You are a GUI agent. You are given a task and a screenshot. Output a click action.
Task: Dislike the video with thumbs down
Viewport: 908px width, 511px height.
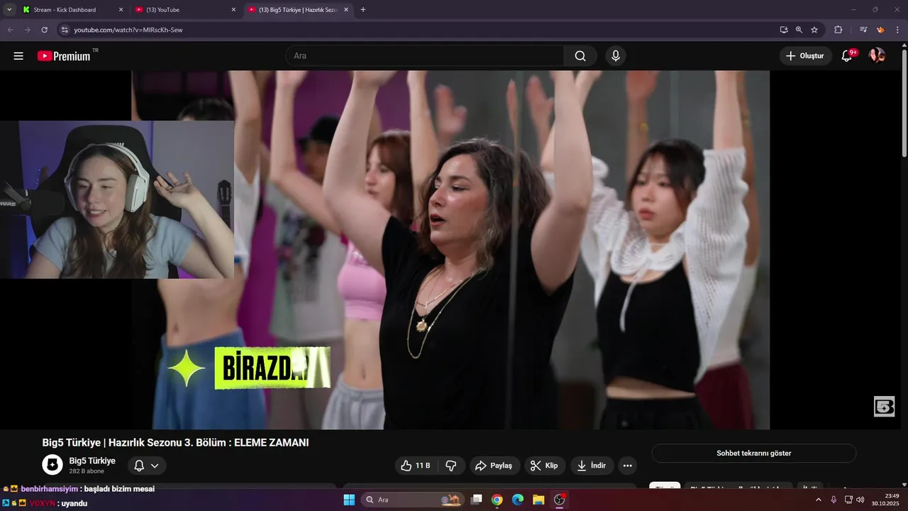tap(450, 466)
